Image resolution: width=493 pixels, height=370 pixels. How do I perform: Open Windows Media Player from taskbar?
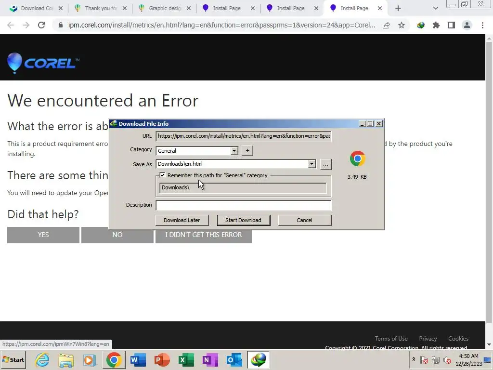pos(90,359)
